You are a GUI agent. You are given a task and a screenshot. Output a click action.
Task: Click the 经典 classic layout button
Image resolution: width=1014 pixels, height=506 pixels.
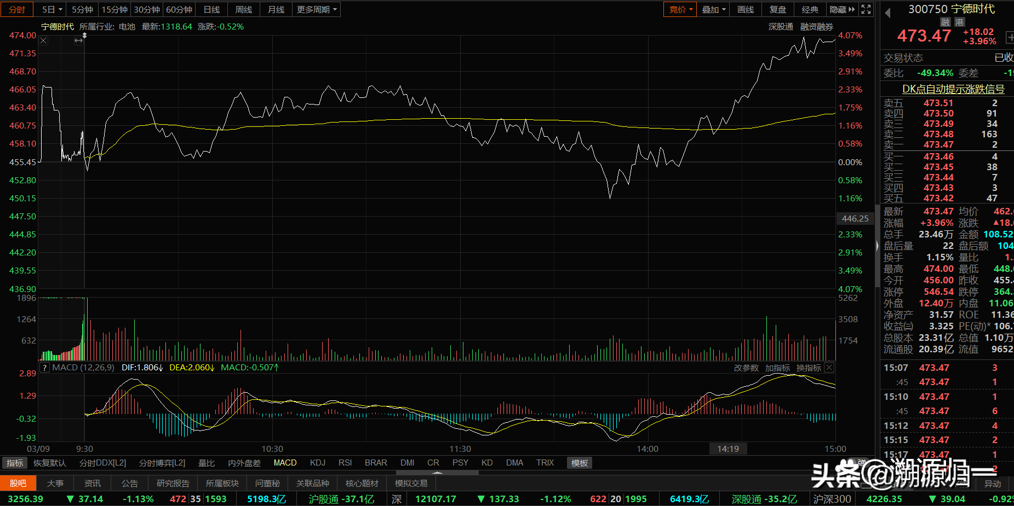(x=810, y=9)
